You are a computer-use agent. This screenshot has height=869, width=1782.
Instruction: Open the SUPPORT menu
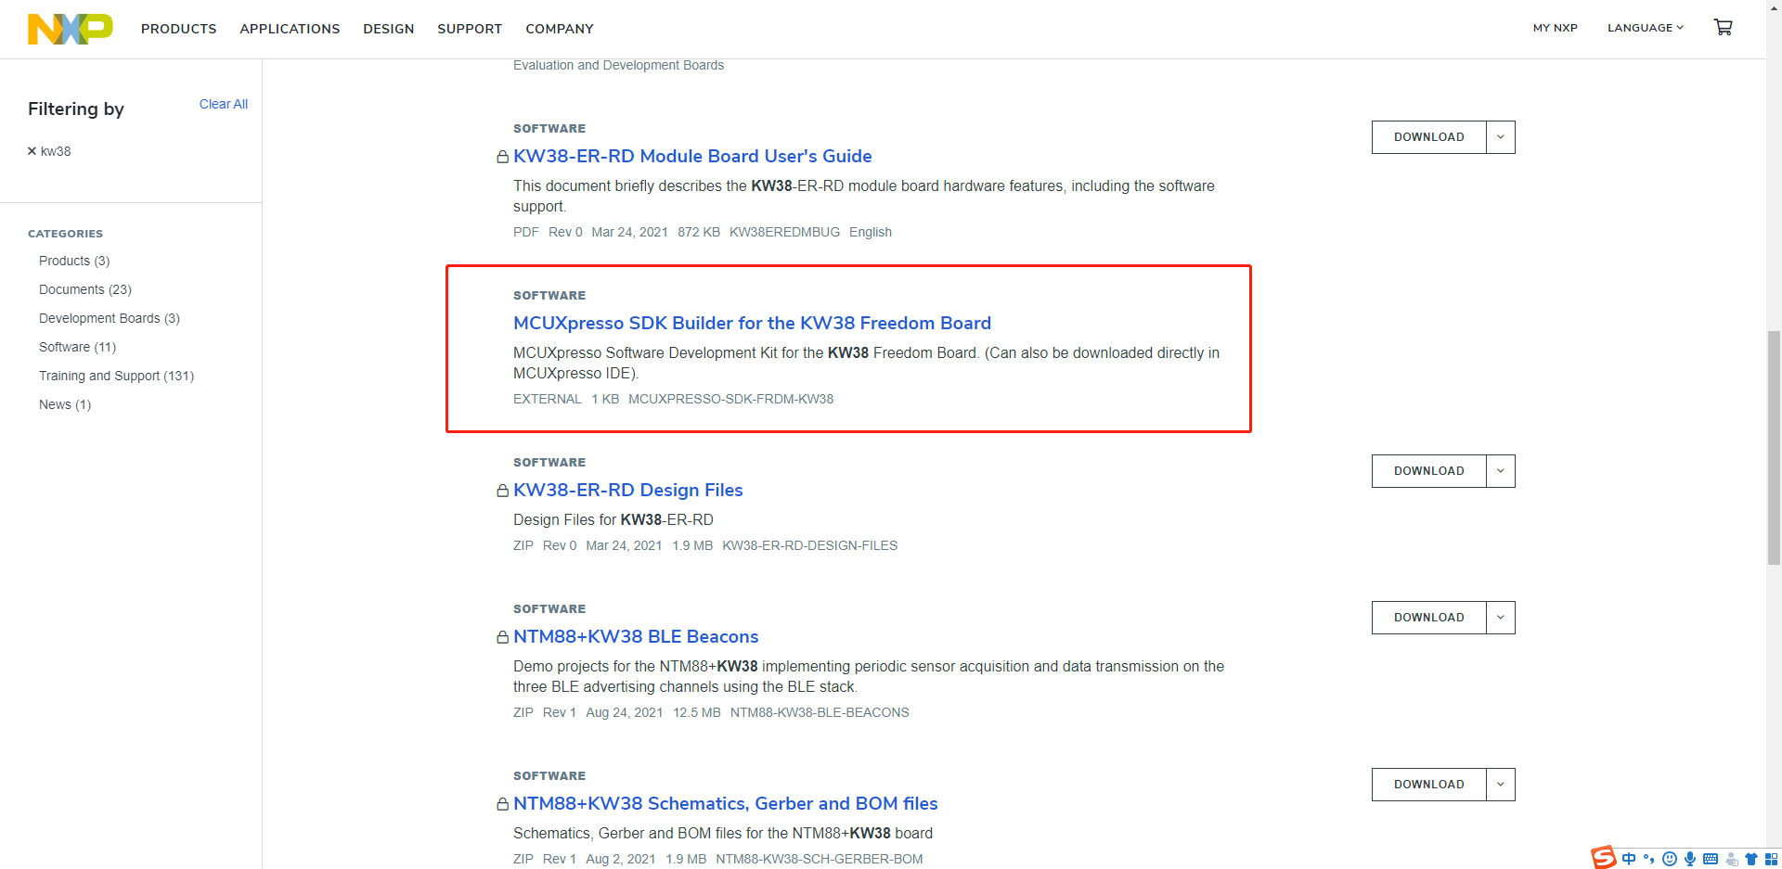click(470, 29)
